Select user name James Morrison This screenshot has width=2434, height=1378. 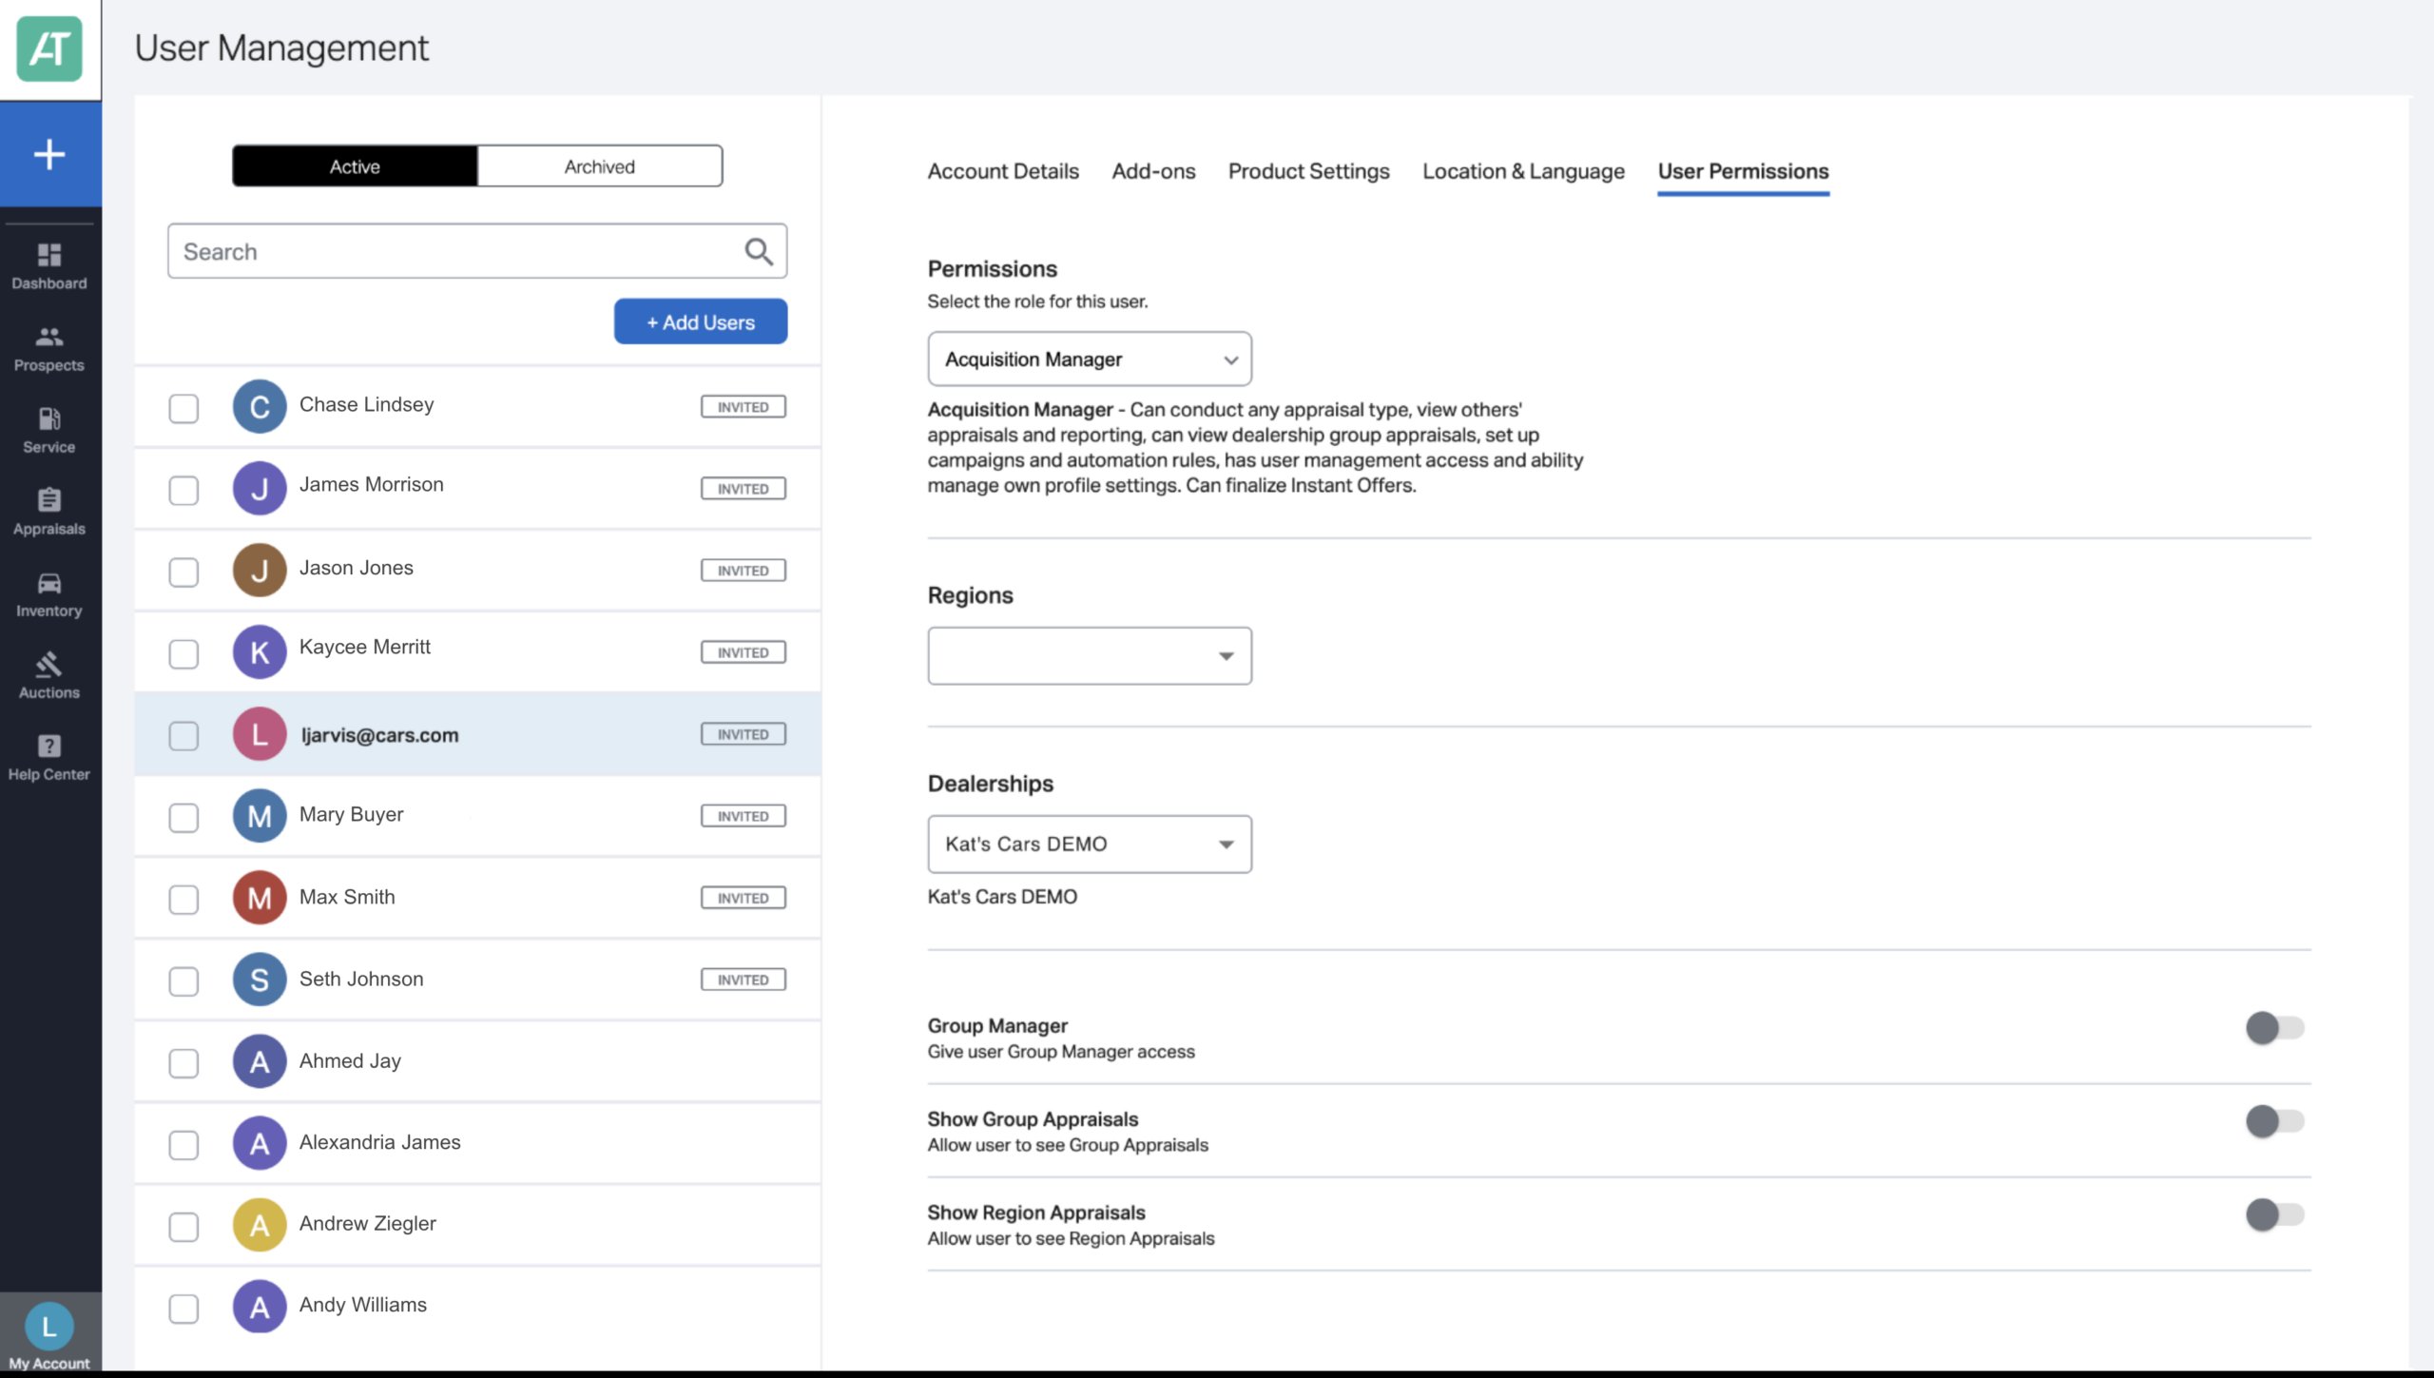tap(371, 484)
